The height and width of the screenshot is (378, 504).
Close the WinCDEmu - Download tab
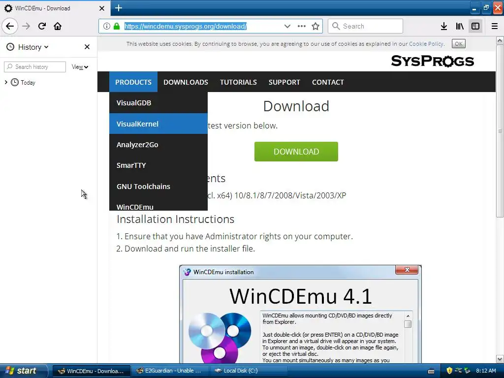101,8
